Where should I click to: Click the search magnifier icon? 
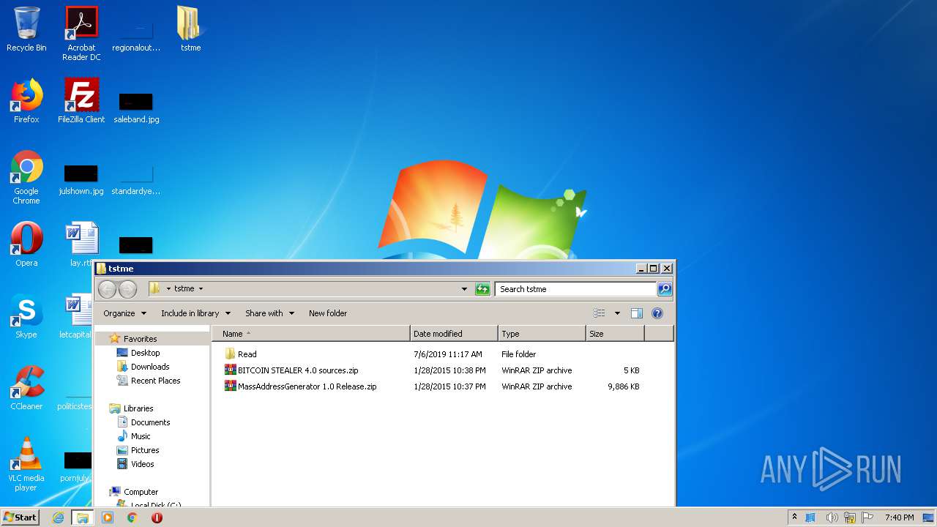(665, 289)
